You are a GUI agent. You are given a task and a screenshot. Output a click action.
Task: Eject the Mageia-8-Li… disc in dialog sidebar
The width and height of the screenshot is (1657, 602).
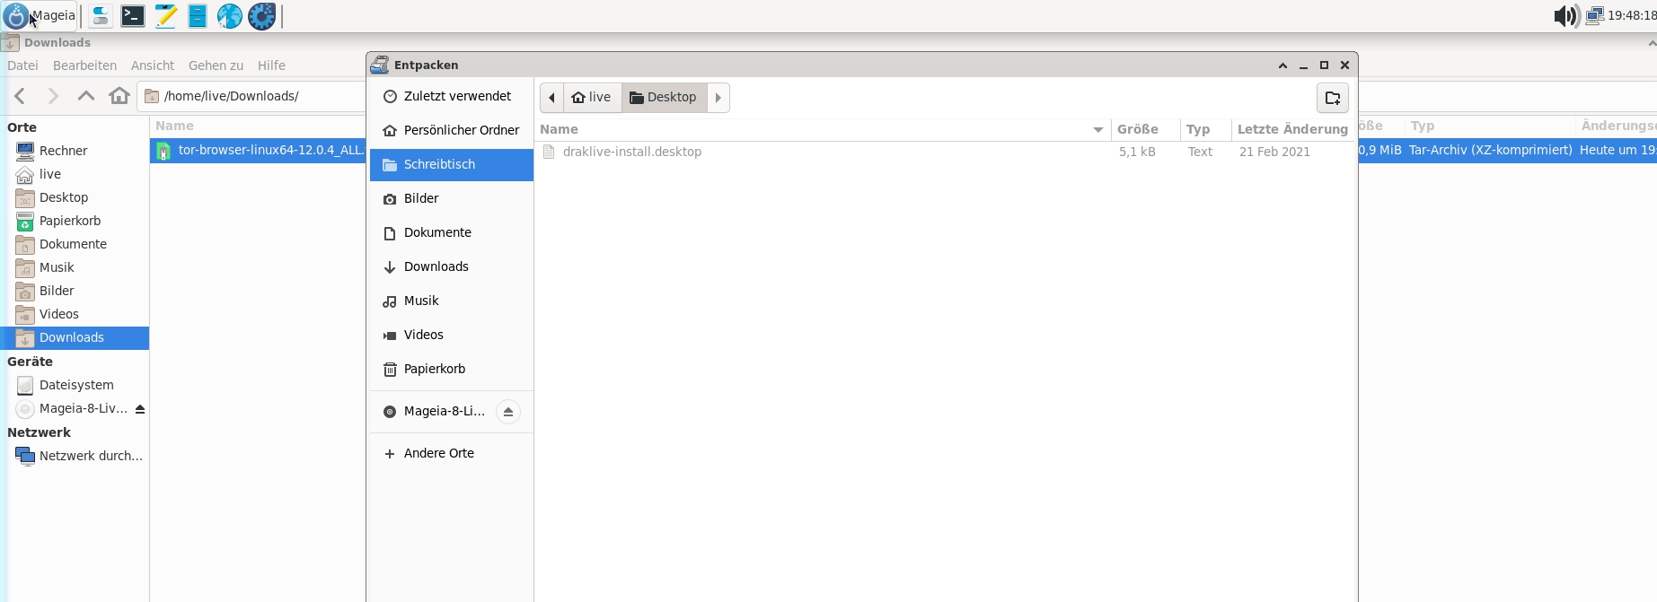pos(508,412)
